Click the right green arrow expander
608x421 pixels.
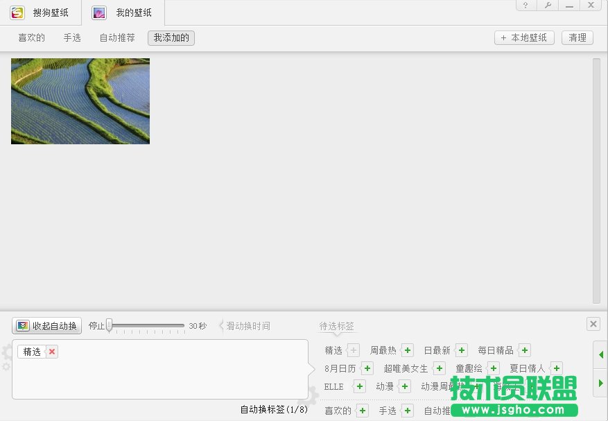coord(599,383)
